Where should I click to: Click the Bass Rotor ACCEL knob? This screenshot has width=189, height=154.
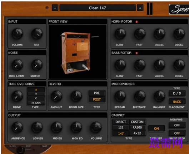pos(160,65)
